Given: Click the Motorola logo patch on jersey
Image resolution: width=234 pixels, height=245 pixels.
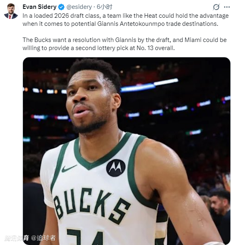Looking at the screenshot, I should point(116,168).
